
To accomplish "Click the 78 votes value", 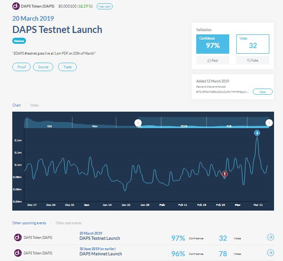I will click(x=223, y=254).
